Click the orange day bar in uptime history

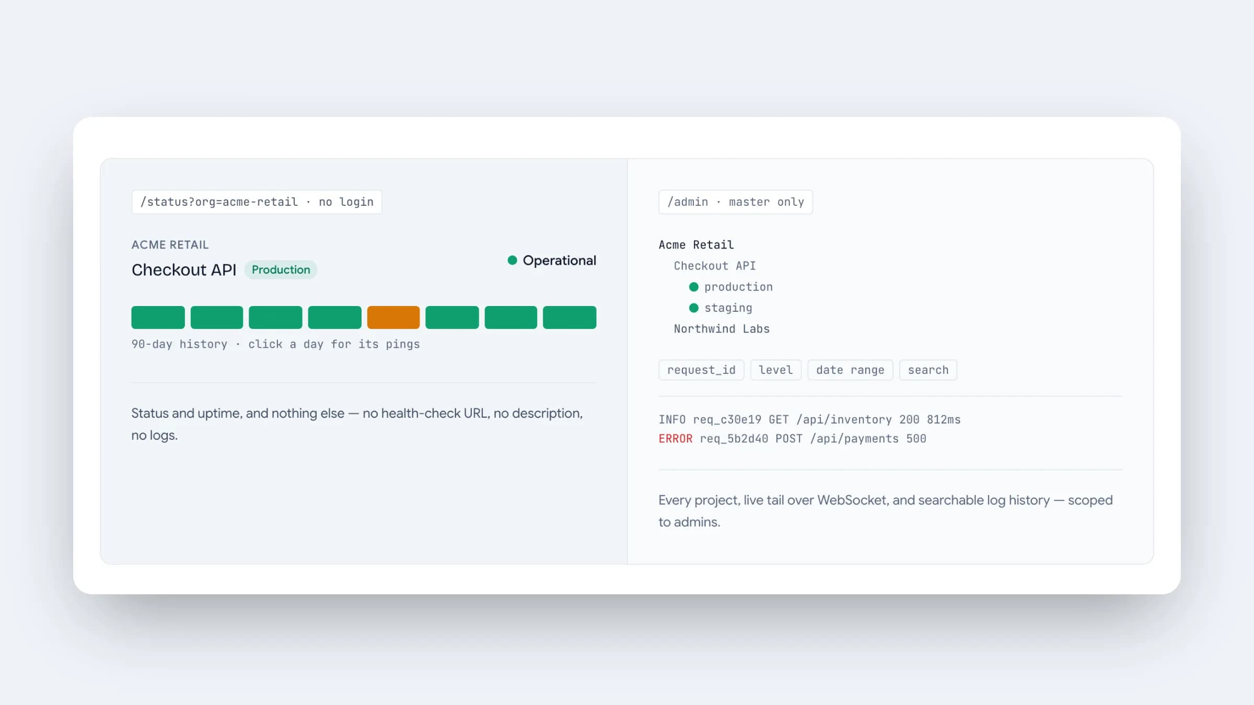tap(393, 318)
